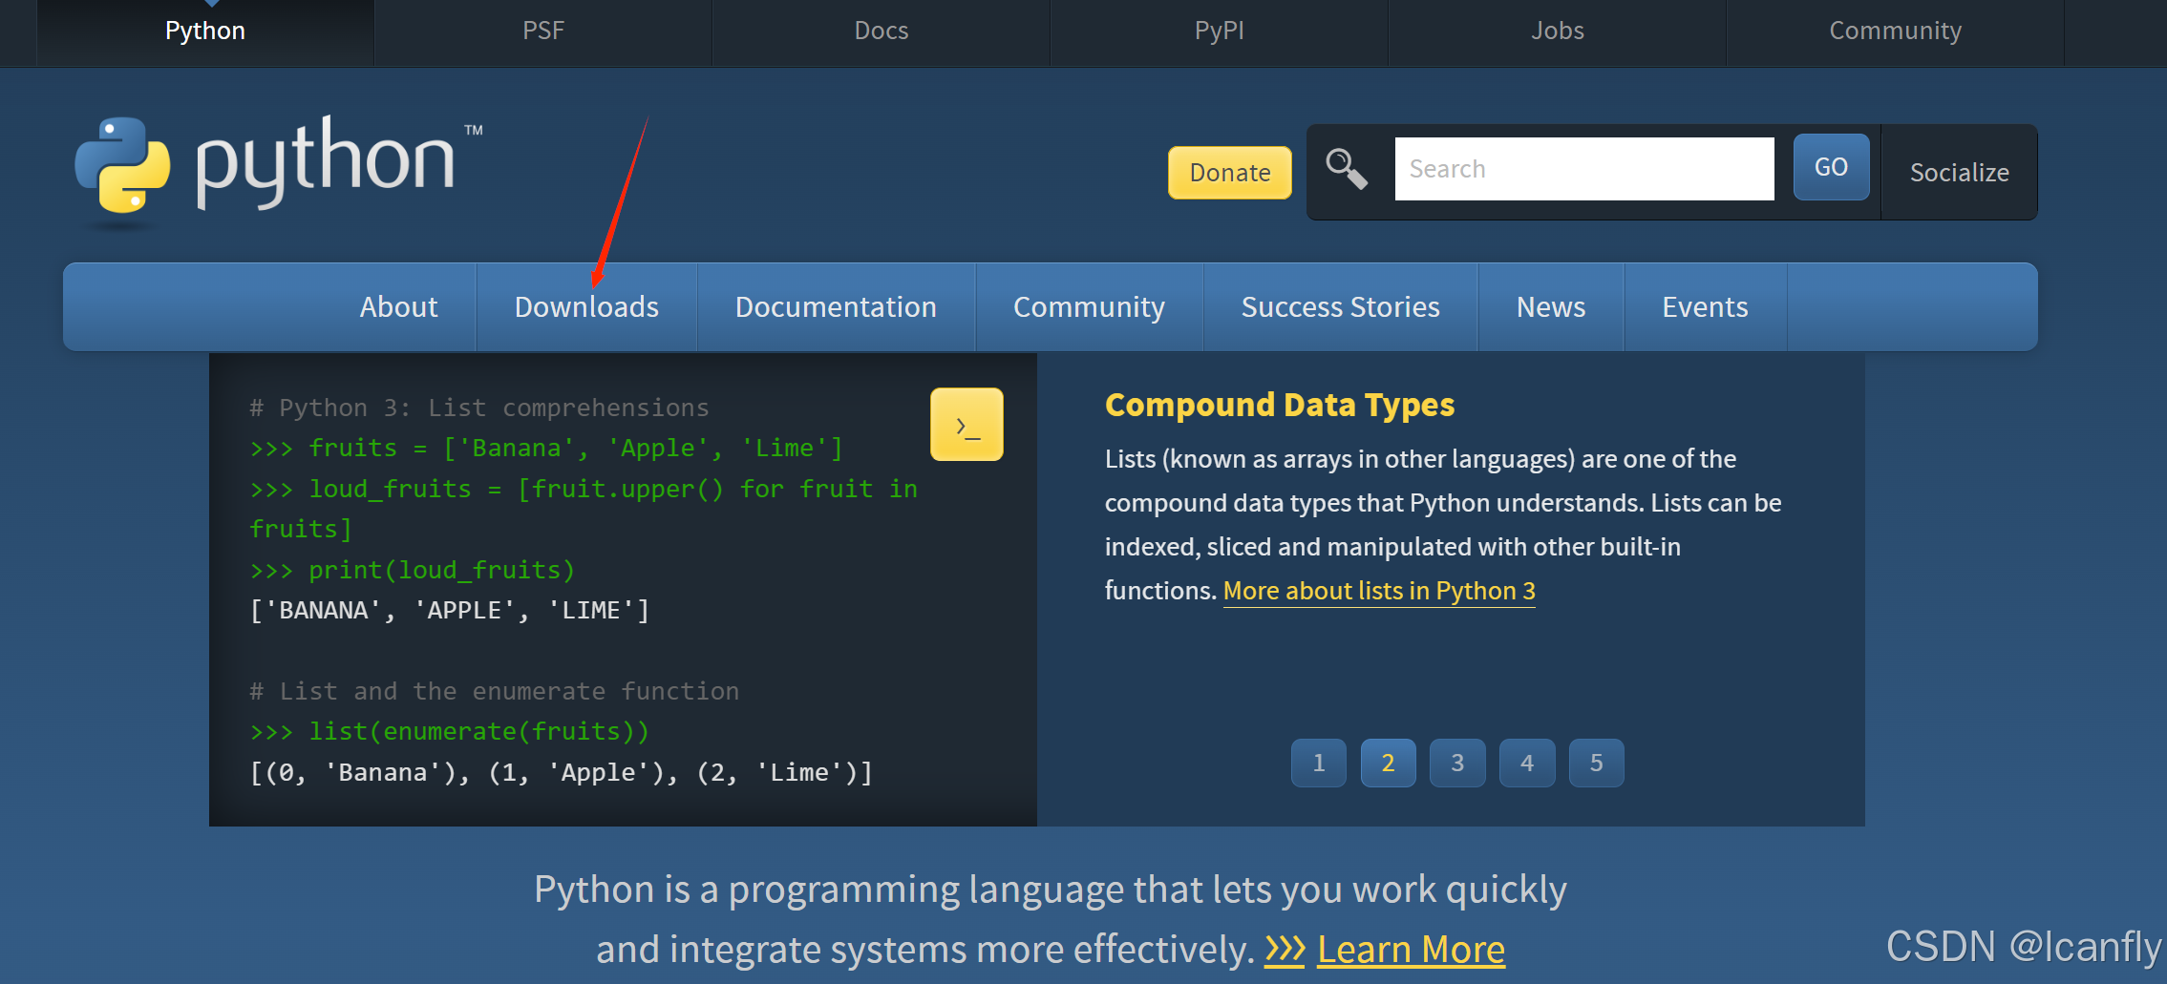Open the Community menu in main navigation
The image size is (2167, 984).
[x=1089, y=307]
